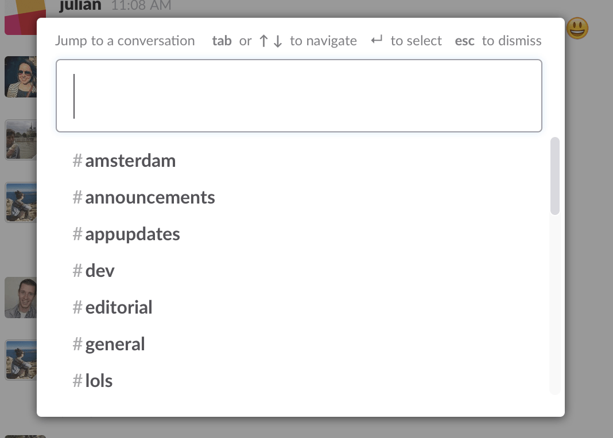Image resolution: width=613 pixels, height=438 pixels.
Task: Click inside the Jump to conversation search box
Action: coord(298,95)
